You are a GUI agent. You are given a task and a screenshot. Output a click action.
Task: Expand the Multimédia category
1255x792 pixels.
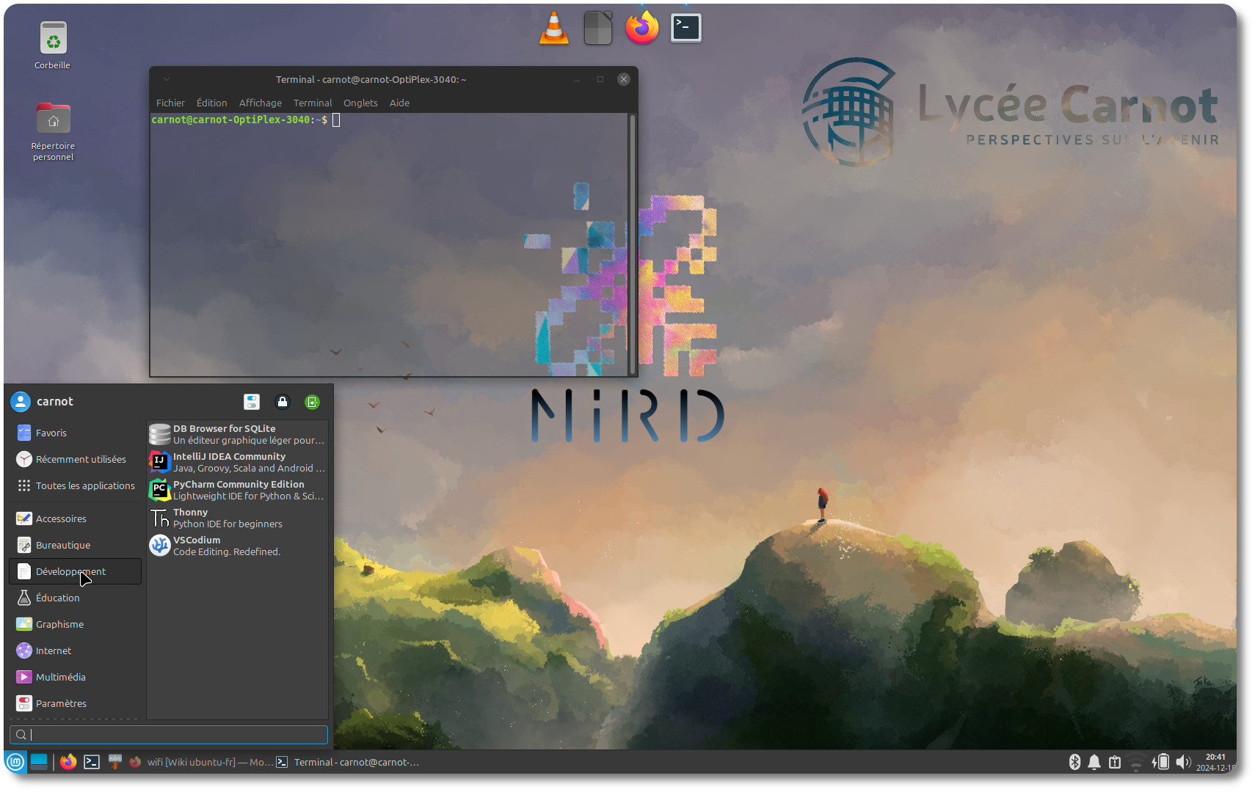point(59,677)
